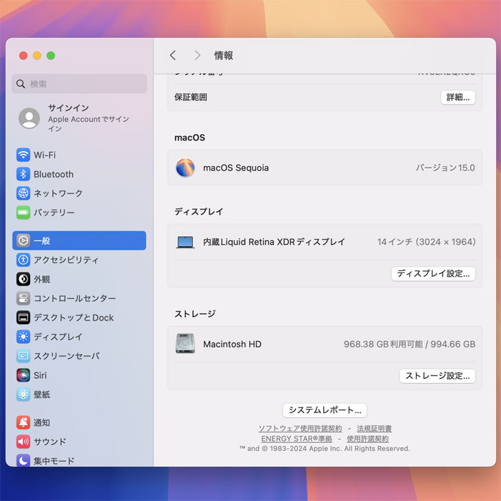Select 外観 appearance icon

click(x=23, y=279)
